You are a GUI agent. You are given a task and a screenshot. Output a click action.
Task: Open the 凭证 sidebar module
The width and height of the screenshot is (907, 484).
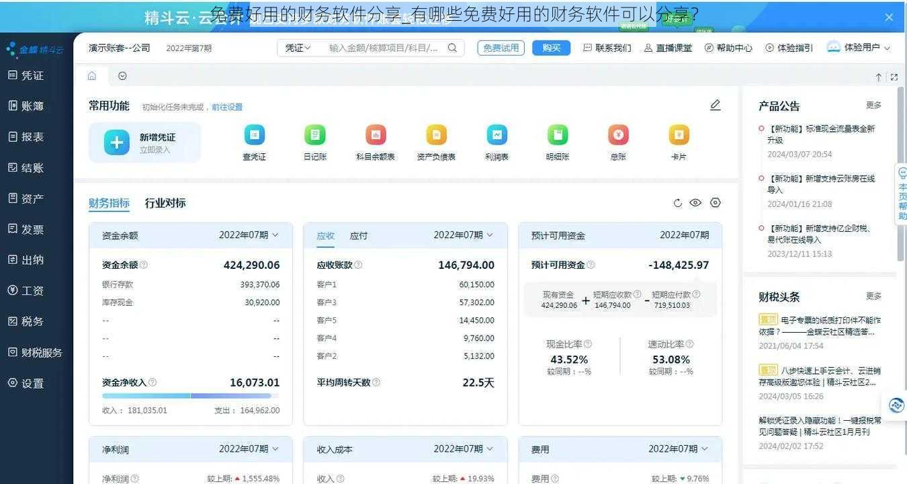tap(26, 75)
